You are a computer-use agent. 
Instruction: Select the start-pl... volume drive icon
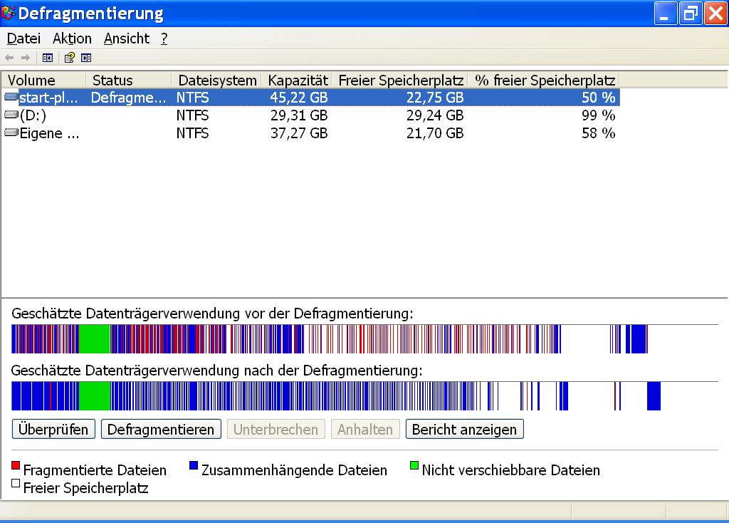coord(11,97)
